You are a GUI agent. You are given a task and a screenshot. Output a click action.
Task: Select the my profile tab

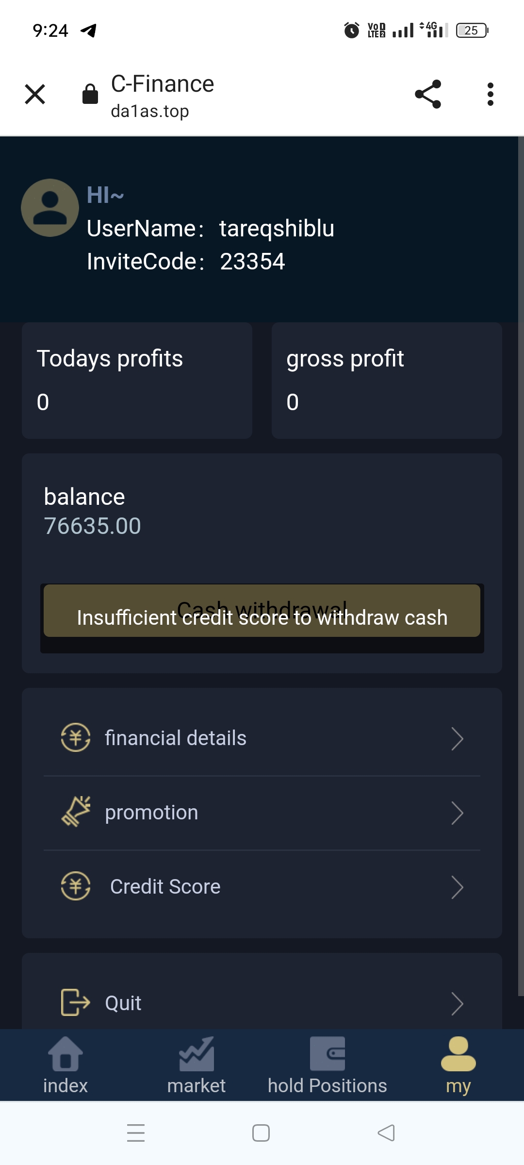pyautogui.click(x=458, y=1065)
